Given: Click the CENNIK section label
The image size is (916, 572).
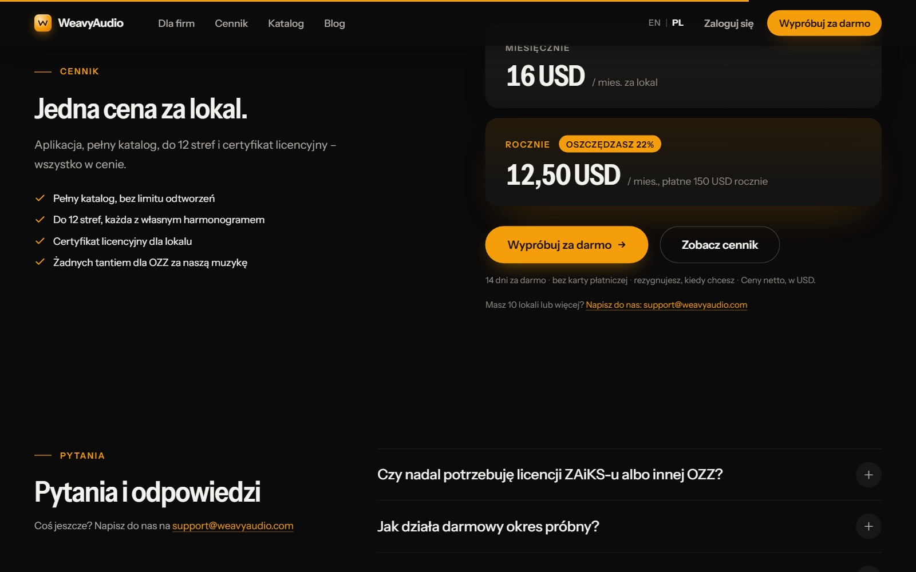Looking at the screenshot, I should [79, 71].
